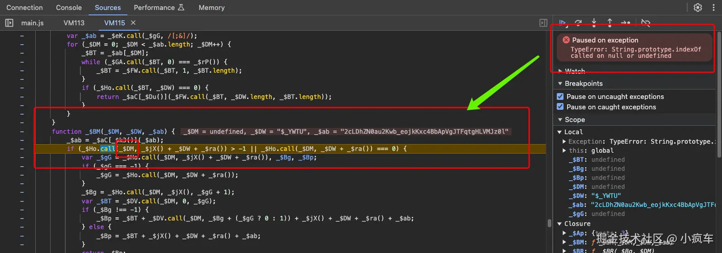Collapse the Scope section

point(560,120)
